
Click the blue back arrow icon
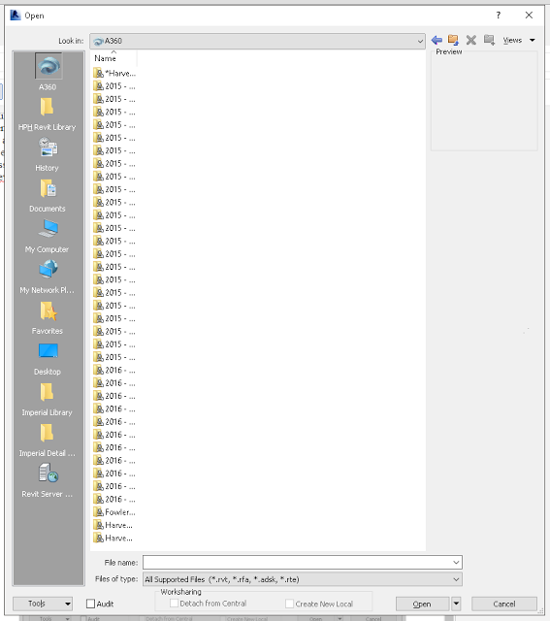point(437,40)
